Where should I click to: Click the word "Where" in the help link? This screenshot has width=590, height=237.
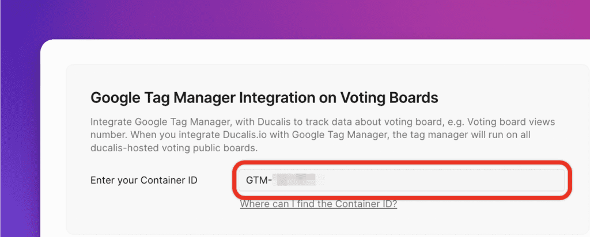(x=254, y=204)
